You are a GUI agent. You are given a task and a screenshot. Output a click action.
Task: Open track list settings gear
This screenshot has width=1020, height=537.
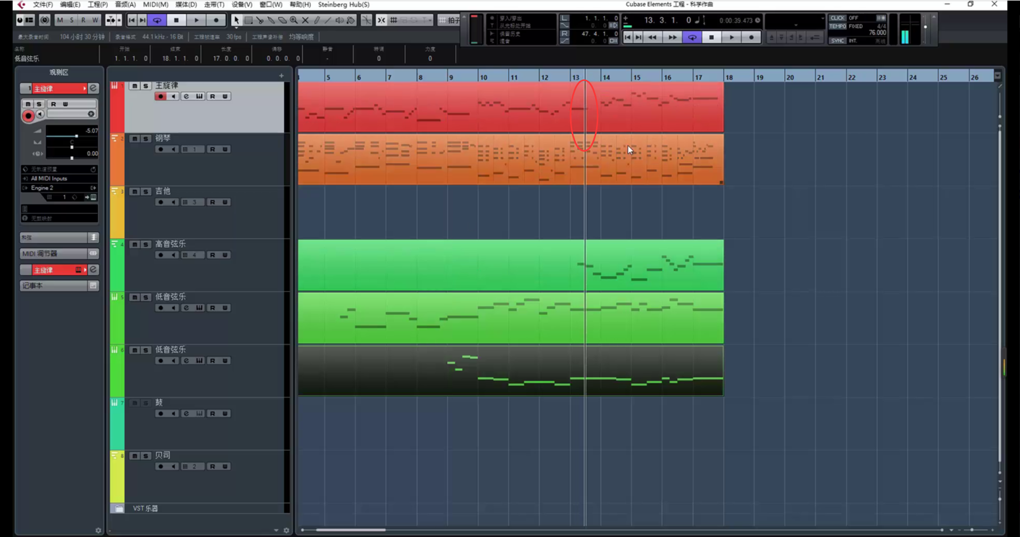tap(286, 530)
